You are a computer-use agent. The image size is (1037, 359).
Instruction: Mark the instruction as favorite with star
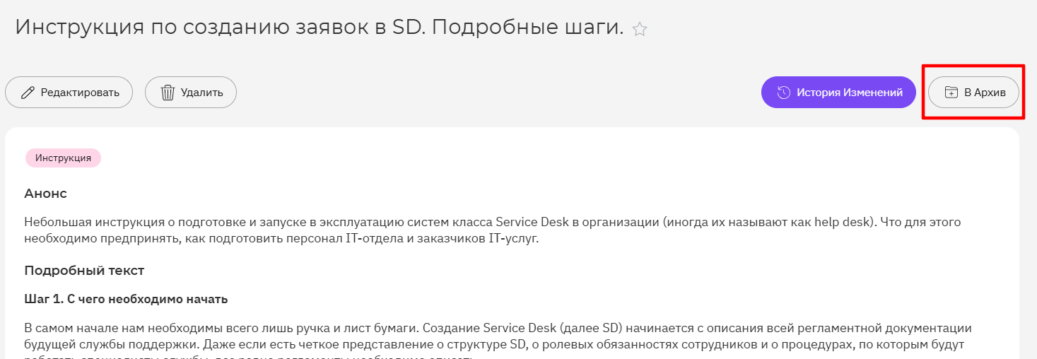pyautogui.click(x=640, y=29)
